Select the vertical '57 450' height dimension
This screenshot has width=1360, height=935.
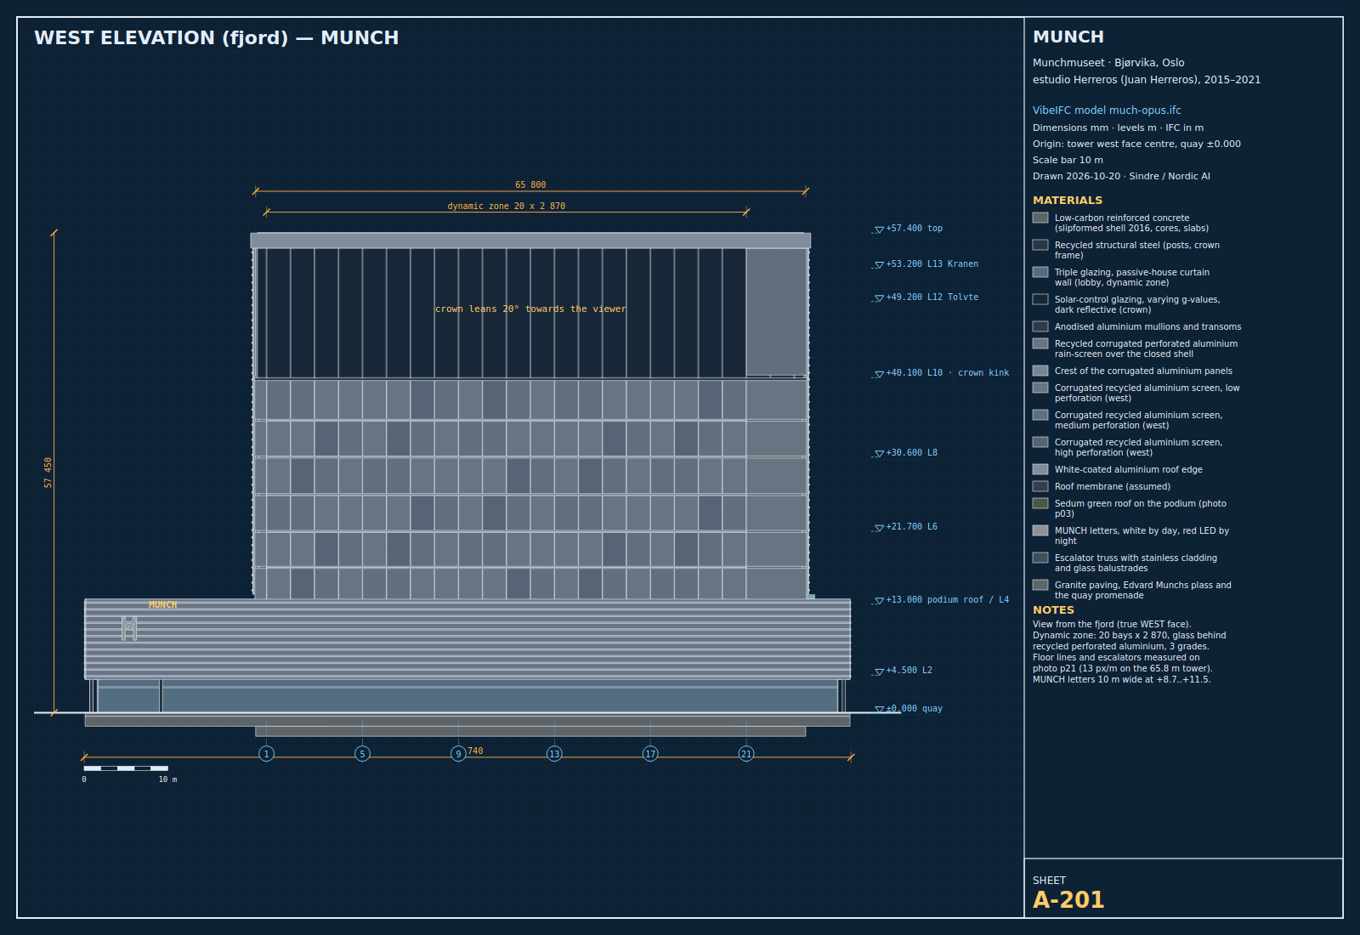pos(48,473)
